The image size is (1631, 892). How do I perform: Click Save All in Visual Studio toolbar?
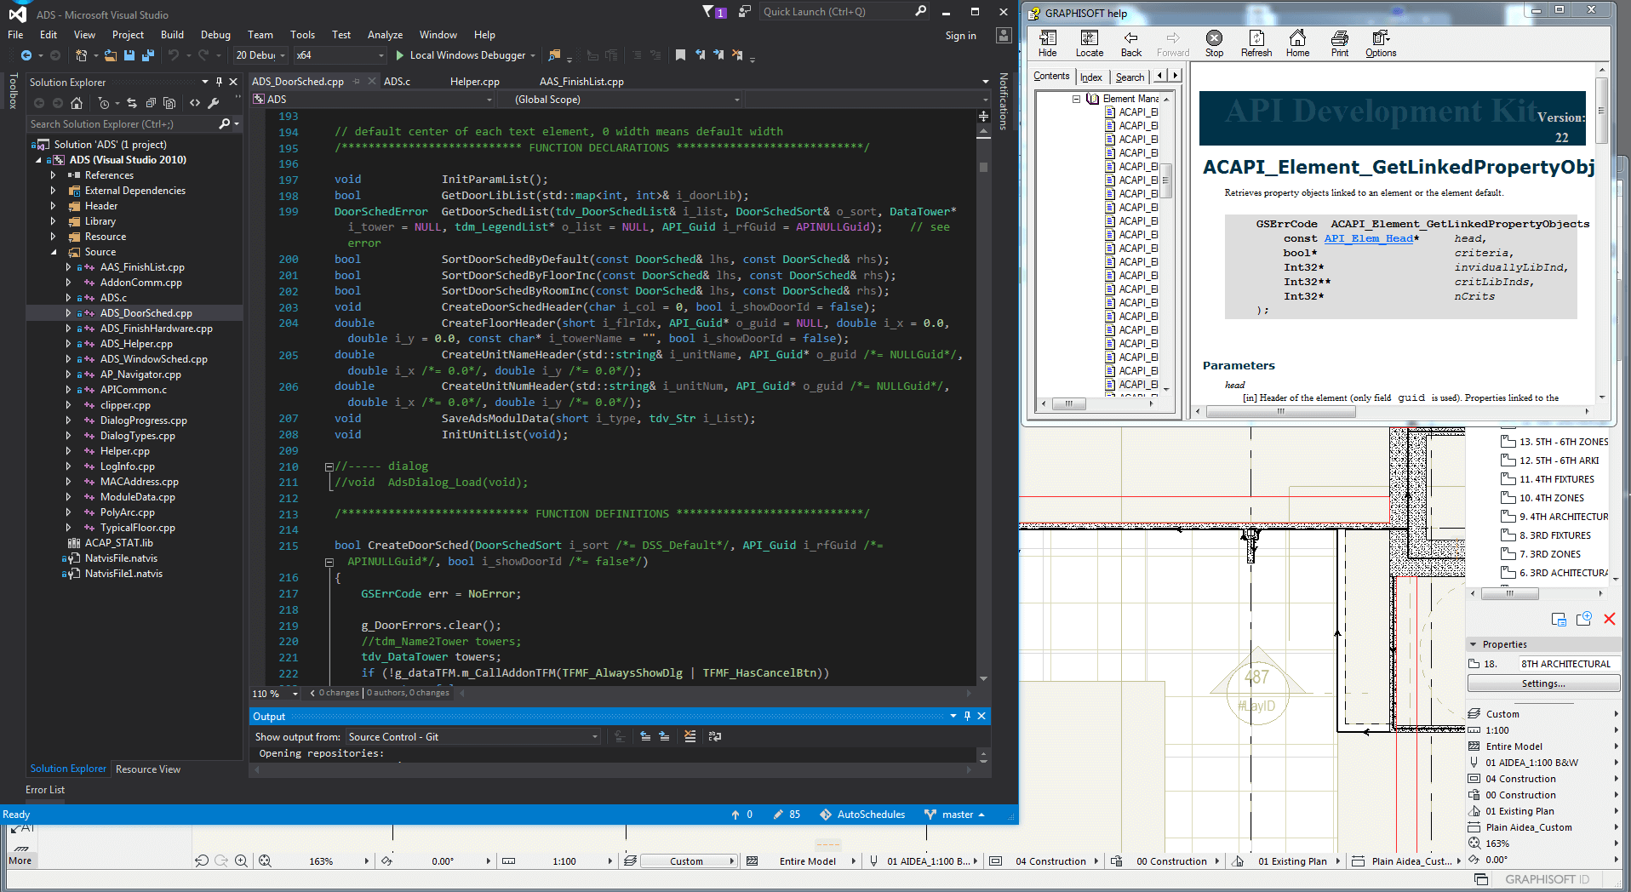point(147,55)
